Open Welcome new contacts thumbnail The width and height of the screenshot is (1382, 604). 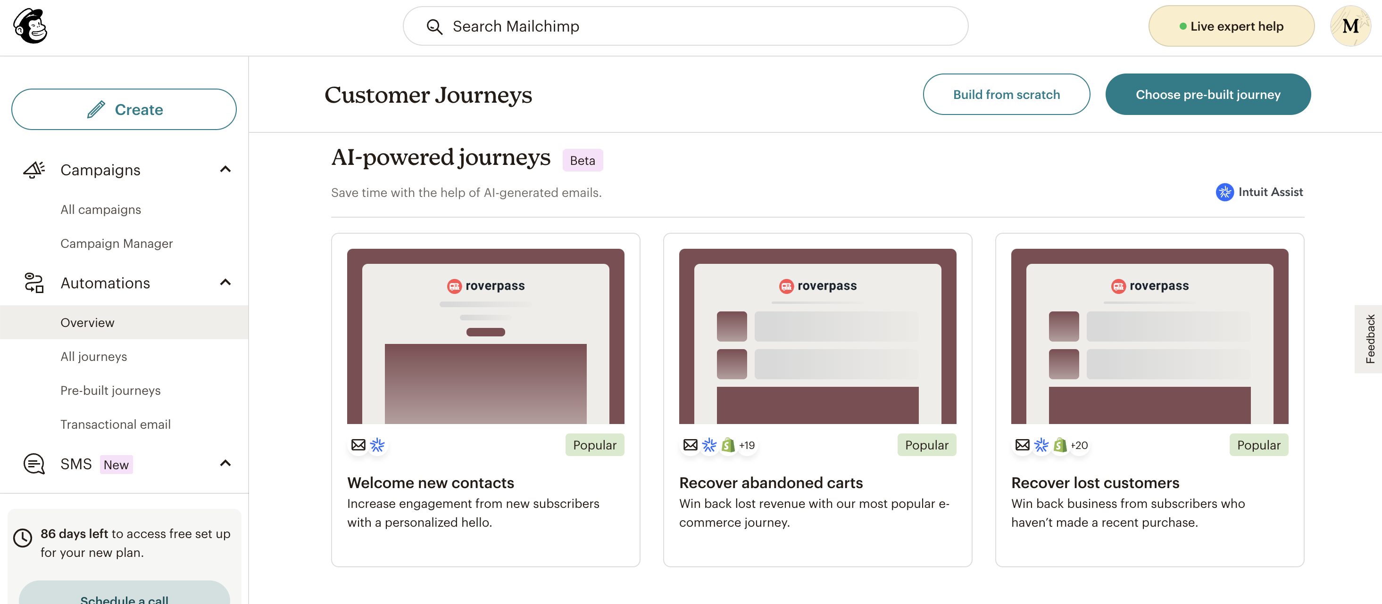click(485, 336)
